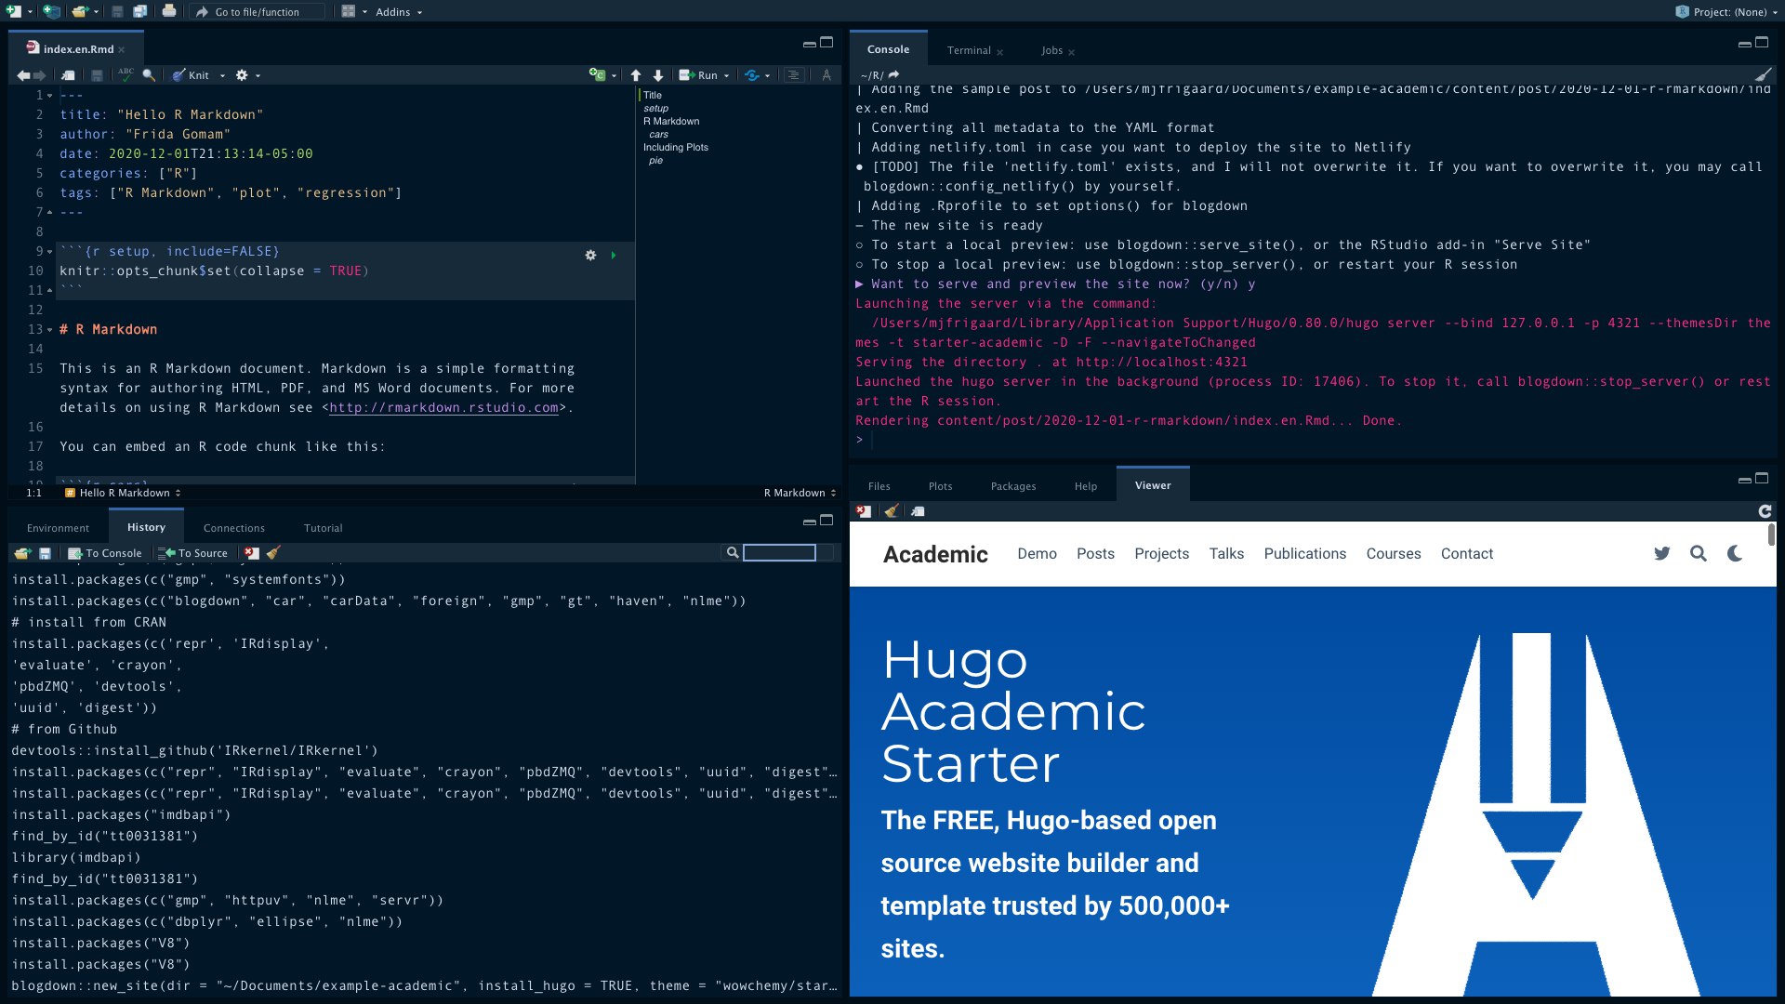Image resolution: width=1785 pixels, height=1004 pixels.
Task: Toggle the document outline panel
Action: 793,75
